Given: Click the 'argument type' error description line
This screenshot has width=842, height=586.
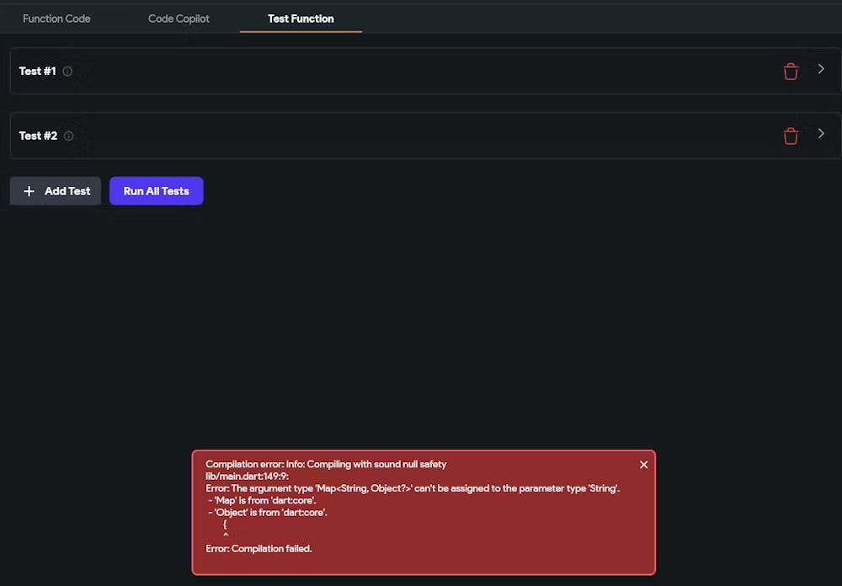Looking at the screenshot, I should pyautogui.click(x=413, y=488).
